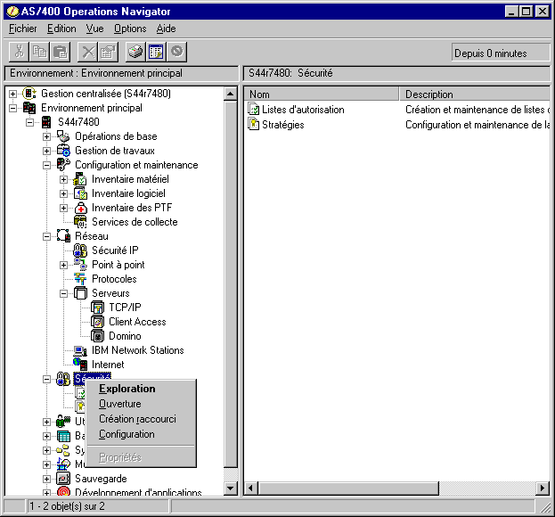The image size is (555, 517).
Task: Choose Ouverture in context menu
Action: (142, 404)
